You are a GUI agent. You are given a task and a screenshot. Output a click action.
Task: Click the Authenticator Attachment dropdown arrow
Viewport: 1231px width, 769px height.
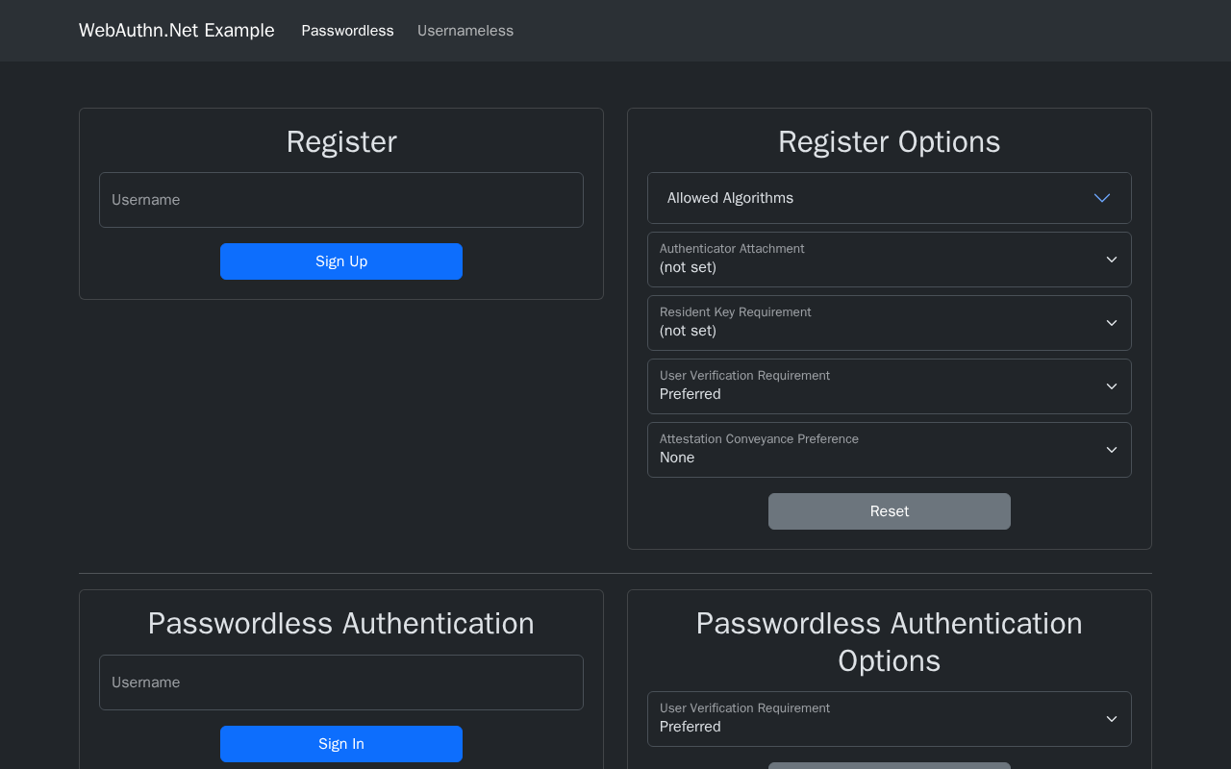coord(1111,260)
